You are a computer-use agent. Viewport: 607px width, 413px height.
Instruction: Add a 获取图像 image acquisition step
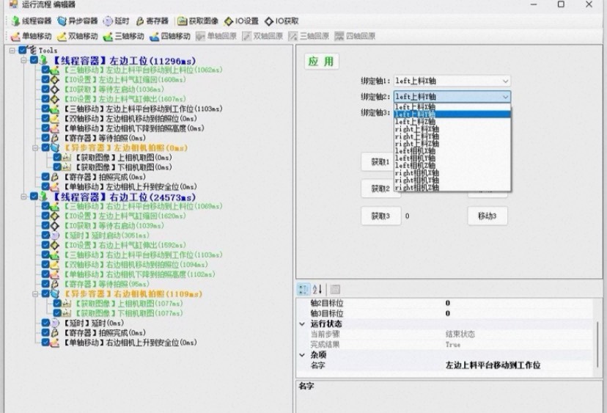tap(198, 21)
